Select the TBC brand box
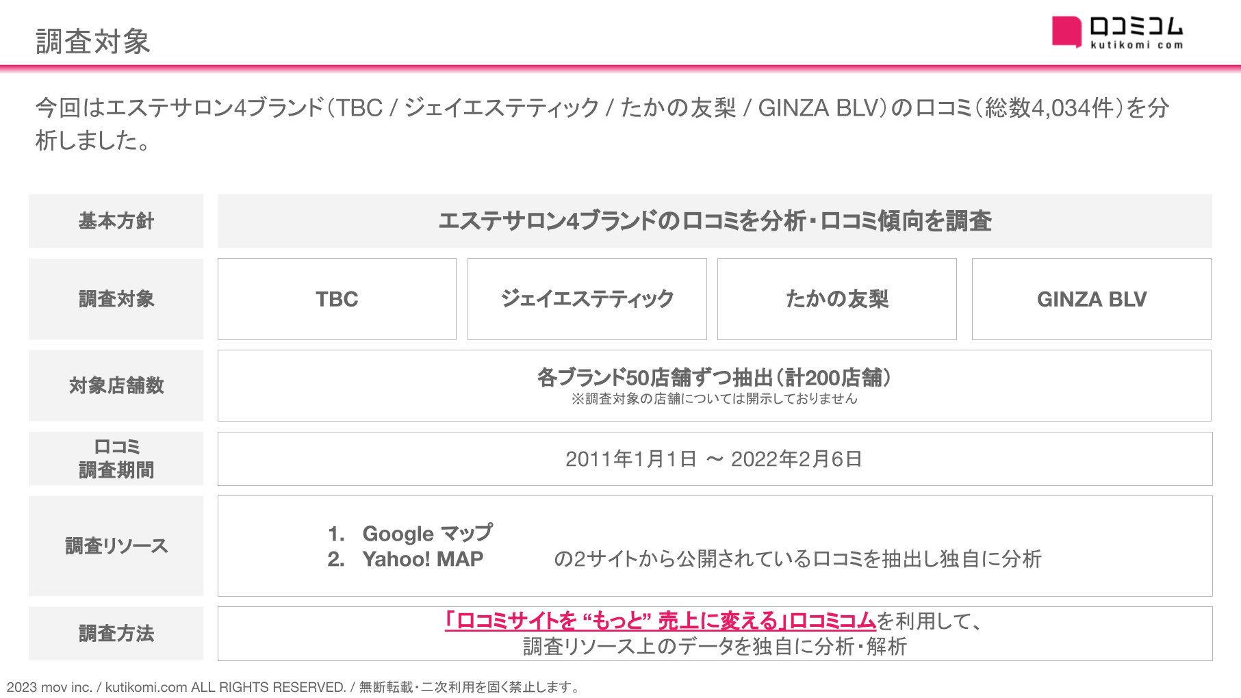This screenshot has height=698, width=1241. coord(337,299)
